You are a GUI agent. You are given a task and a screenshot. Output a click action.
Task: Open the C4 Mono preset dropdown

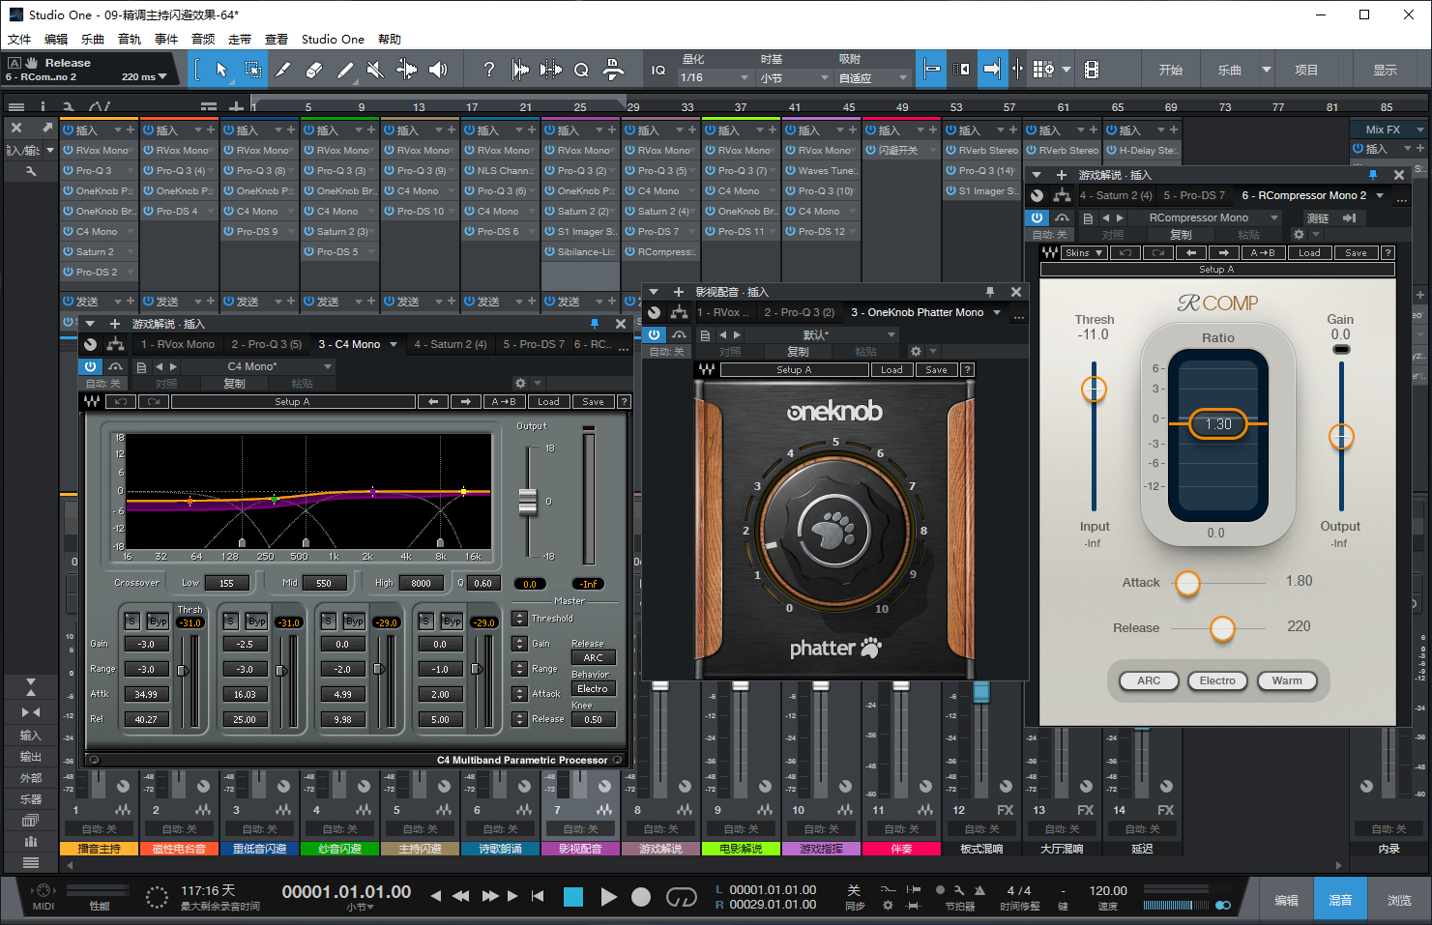[x=328, y=366]
